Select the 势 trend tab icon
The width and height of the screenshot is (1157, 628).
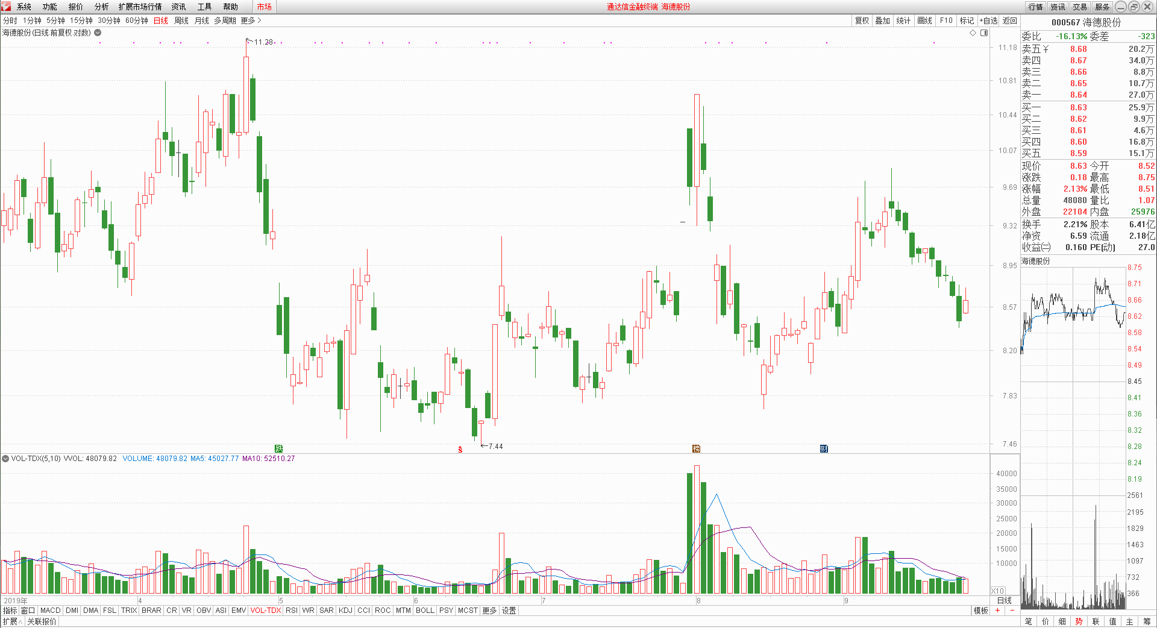pyautogui.click(x=1079, y=621)
